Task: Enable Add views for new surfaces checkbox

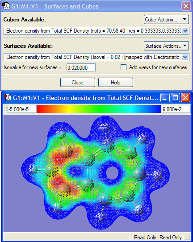Action: tap(123, 67)
